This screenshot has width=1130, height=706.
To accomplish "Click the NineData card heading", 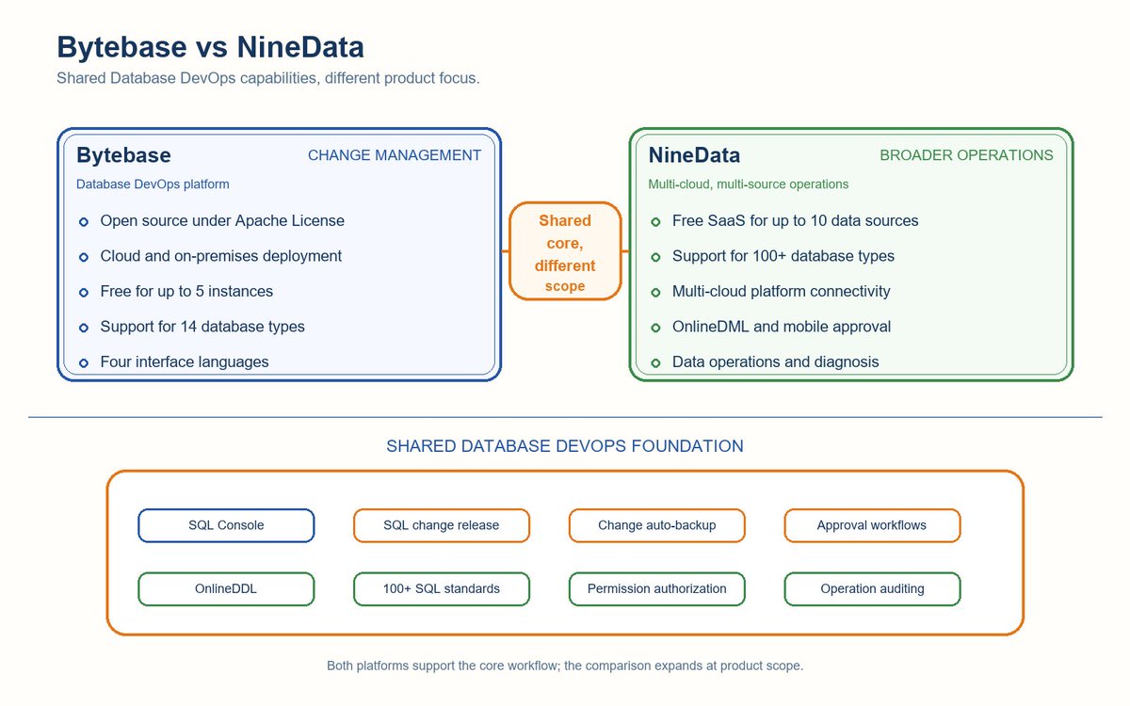I will (x=694, y=155).
